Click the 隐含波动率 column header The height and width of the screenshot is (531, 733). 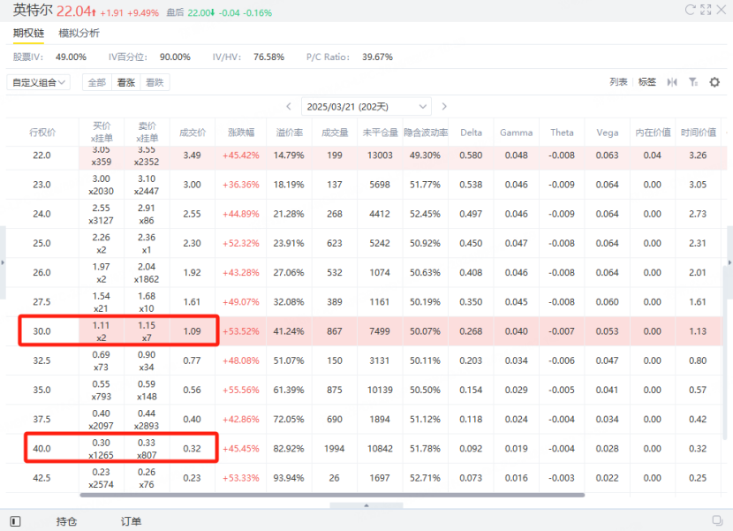426,133
